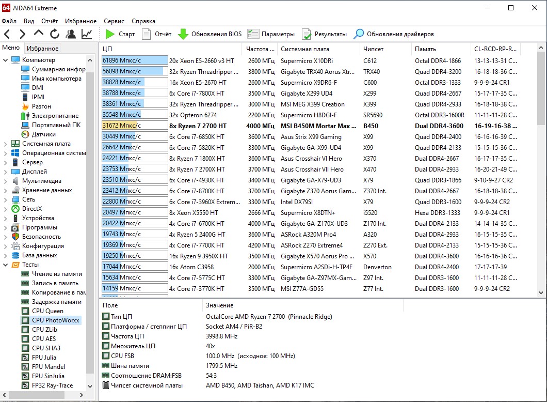This screenshot has width=547, height=402.
Task: Click Обновления BIOS toolbar button
Action: tap(210, 34)
